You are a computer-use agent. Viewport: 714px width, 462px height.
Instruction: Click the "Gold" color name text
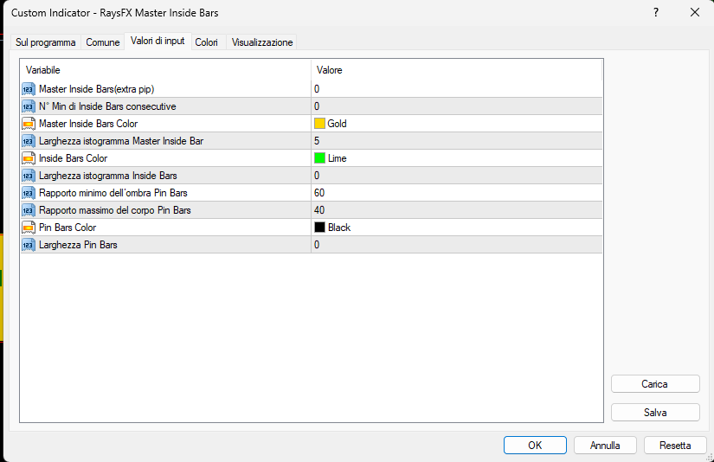[337, 124]
